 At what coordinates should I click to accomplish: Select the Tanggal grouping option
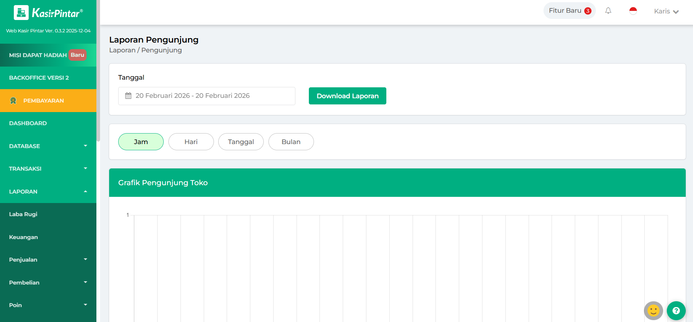(241, 142)
